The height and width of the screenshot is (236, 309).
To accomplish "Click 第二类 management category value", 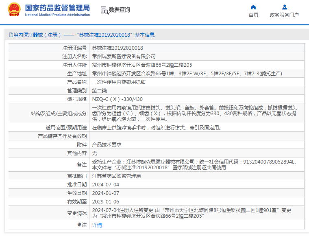I will [x=99, y=90].
